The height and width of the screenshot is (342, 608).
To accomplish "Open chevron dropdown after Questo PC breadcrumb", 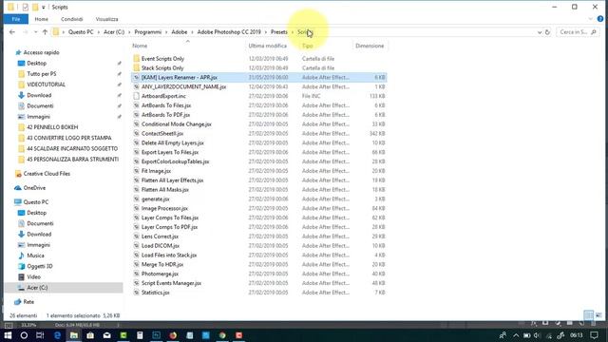I will pos(99,32).
